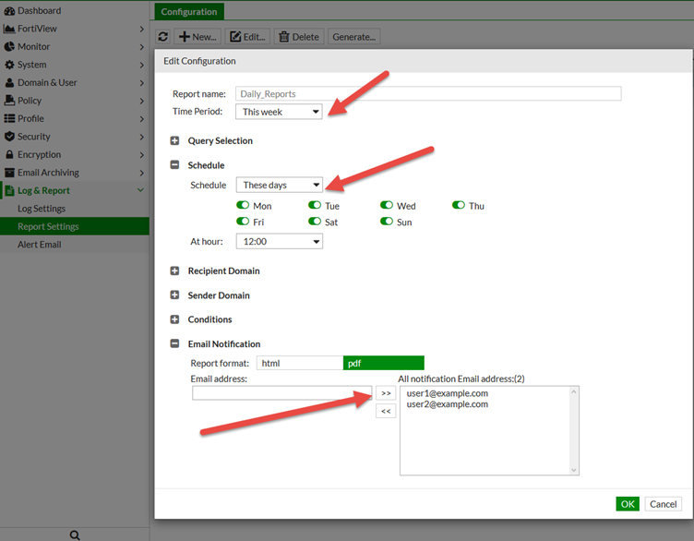Click the refresh icon in the toolbar
The width and height of the screenshot is (694, 541).
coord(163,37)
